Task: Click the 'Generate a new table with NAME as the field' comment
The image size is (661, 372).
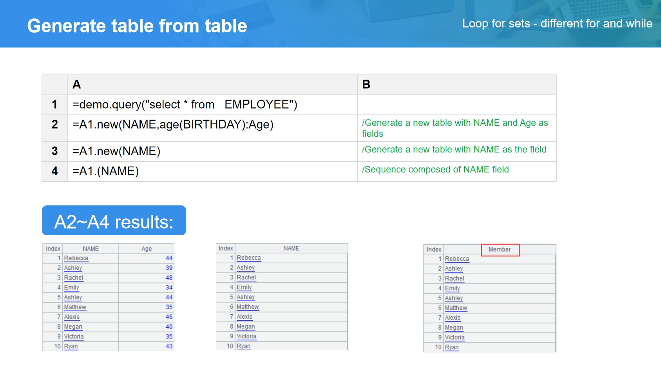Action: point(454,150)
